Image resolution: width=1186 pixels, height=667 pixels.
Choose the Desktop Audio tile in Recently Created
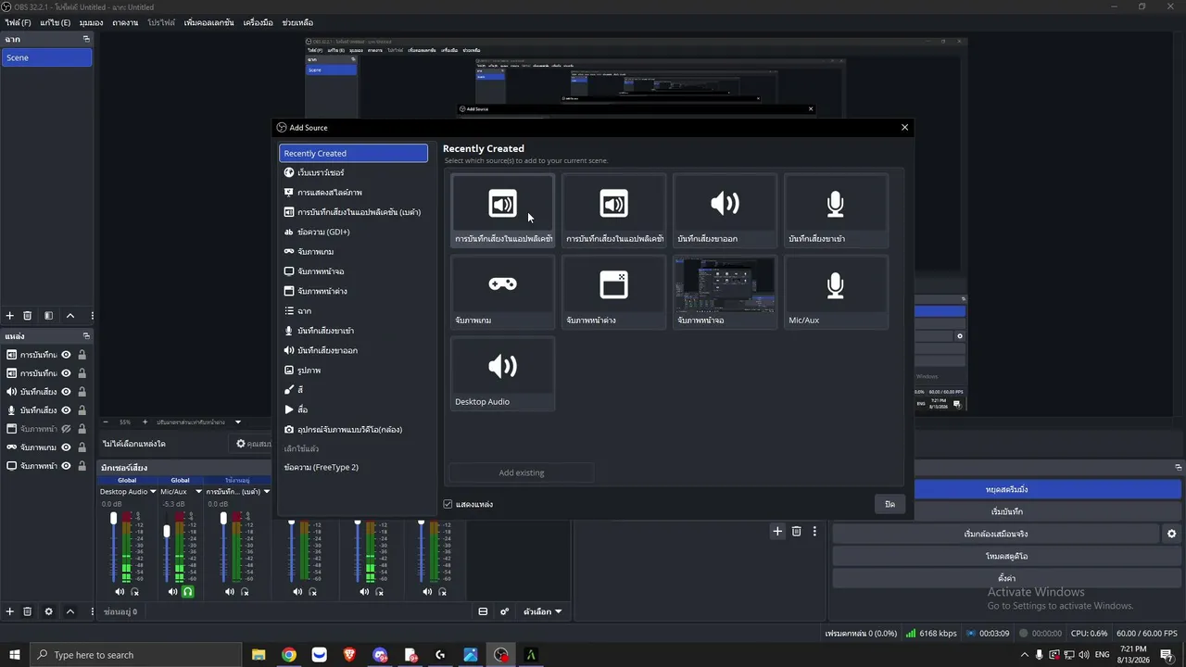click(x=502, y=374)
